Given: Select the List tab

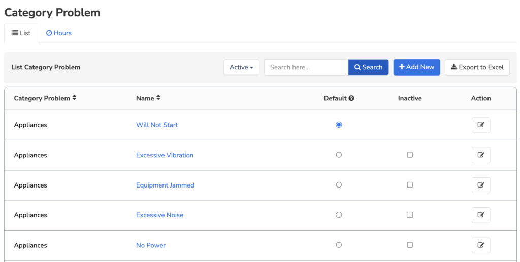Looking at the screenshot, I should [x=21, y=33].
